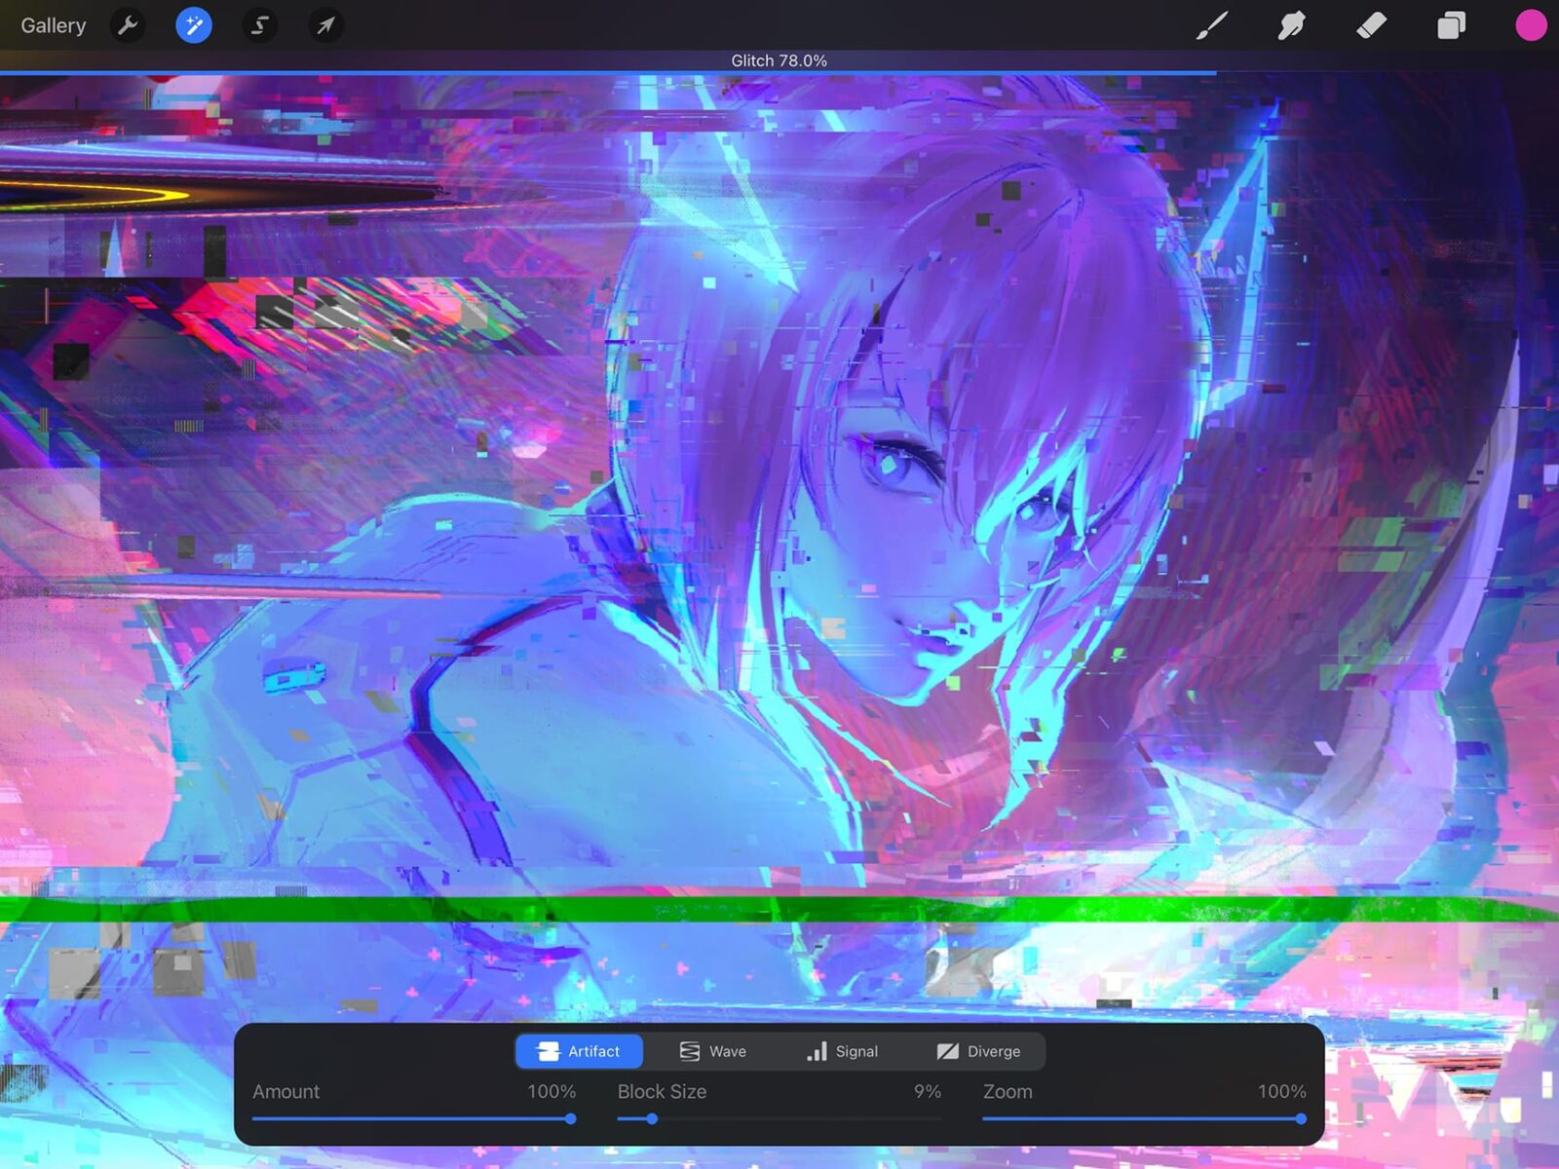Switch to the Wave glitch mode
1559x1169 pixels.
click(713, 1051)
